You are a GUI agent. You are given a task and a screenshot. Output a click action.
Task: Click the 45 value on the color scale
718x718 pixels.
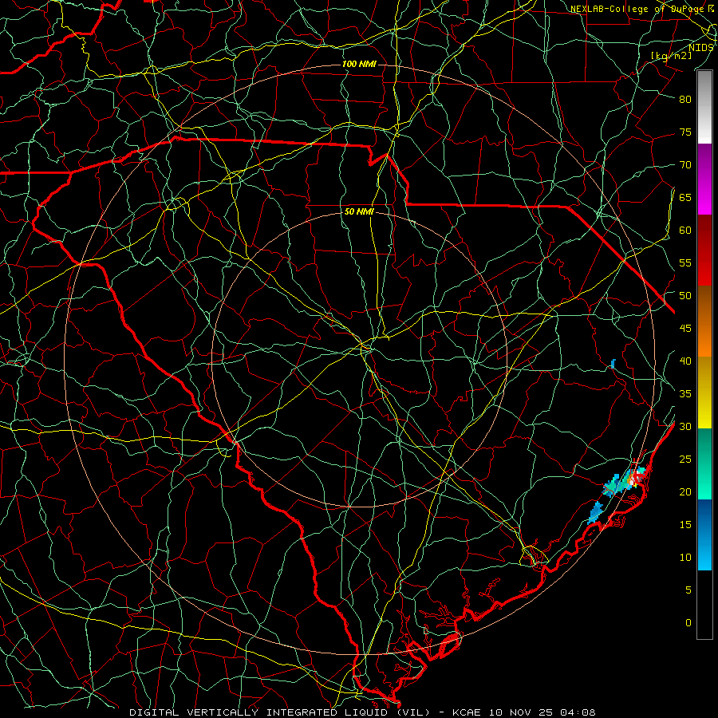(x=685, y=329)
